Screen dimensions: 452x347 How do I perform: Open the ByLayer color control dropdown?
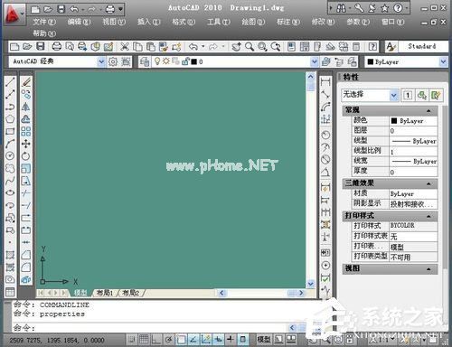[443, 61]
